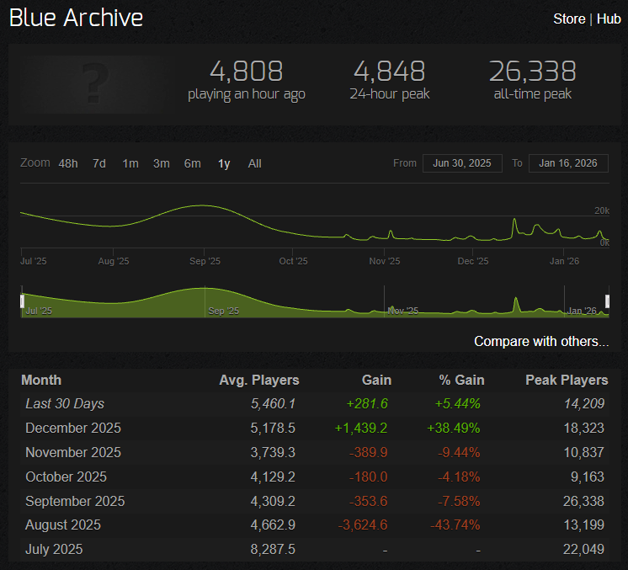The image size is (628, 570).
Task: Click the Blue Archive page title
Action: tap(76, 18)
